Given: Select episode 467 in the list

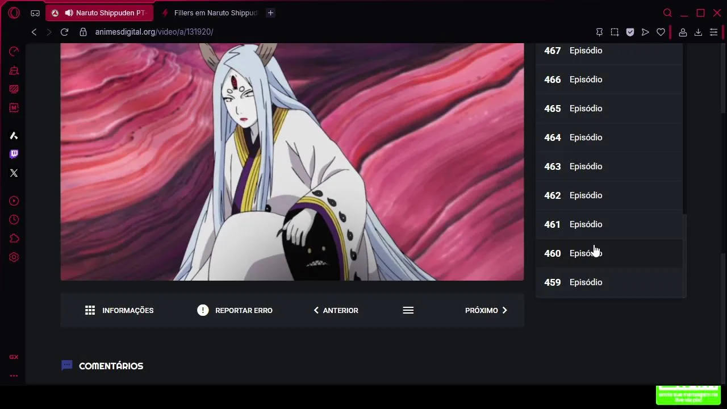Looking at the screenshot, I should [x=609, y=51].
